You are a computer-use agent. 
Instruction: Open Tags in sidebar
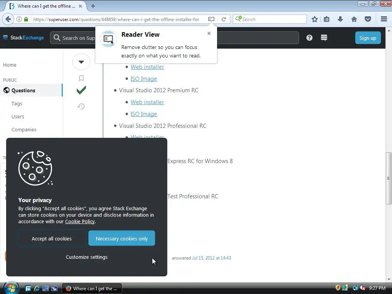tap(17, 103)
